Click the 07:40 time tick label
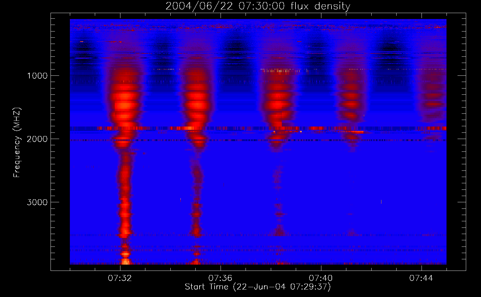Viewport: 481px width, 297px height. point(321,278)
